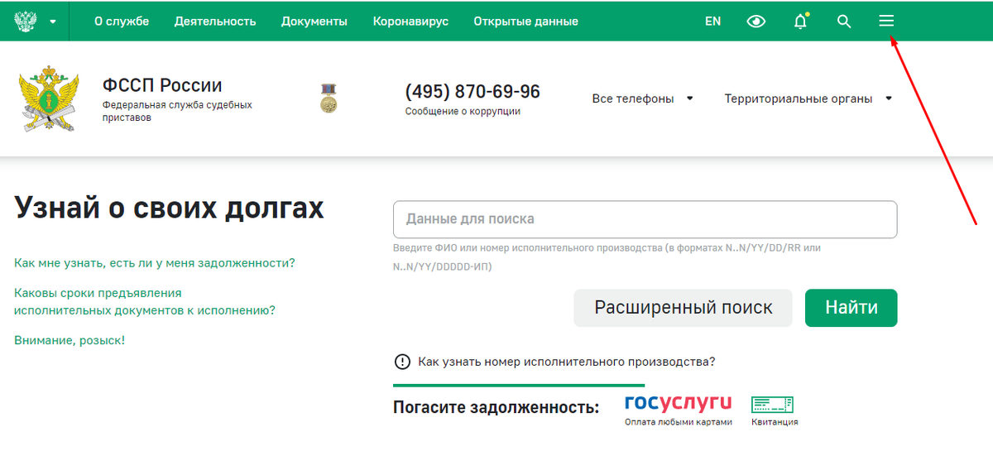
Task: Click the search magnifier icon
Action: tap(844, 22)
